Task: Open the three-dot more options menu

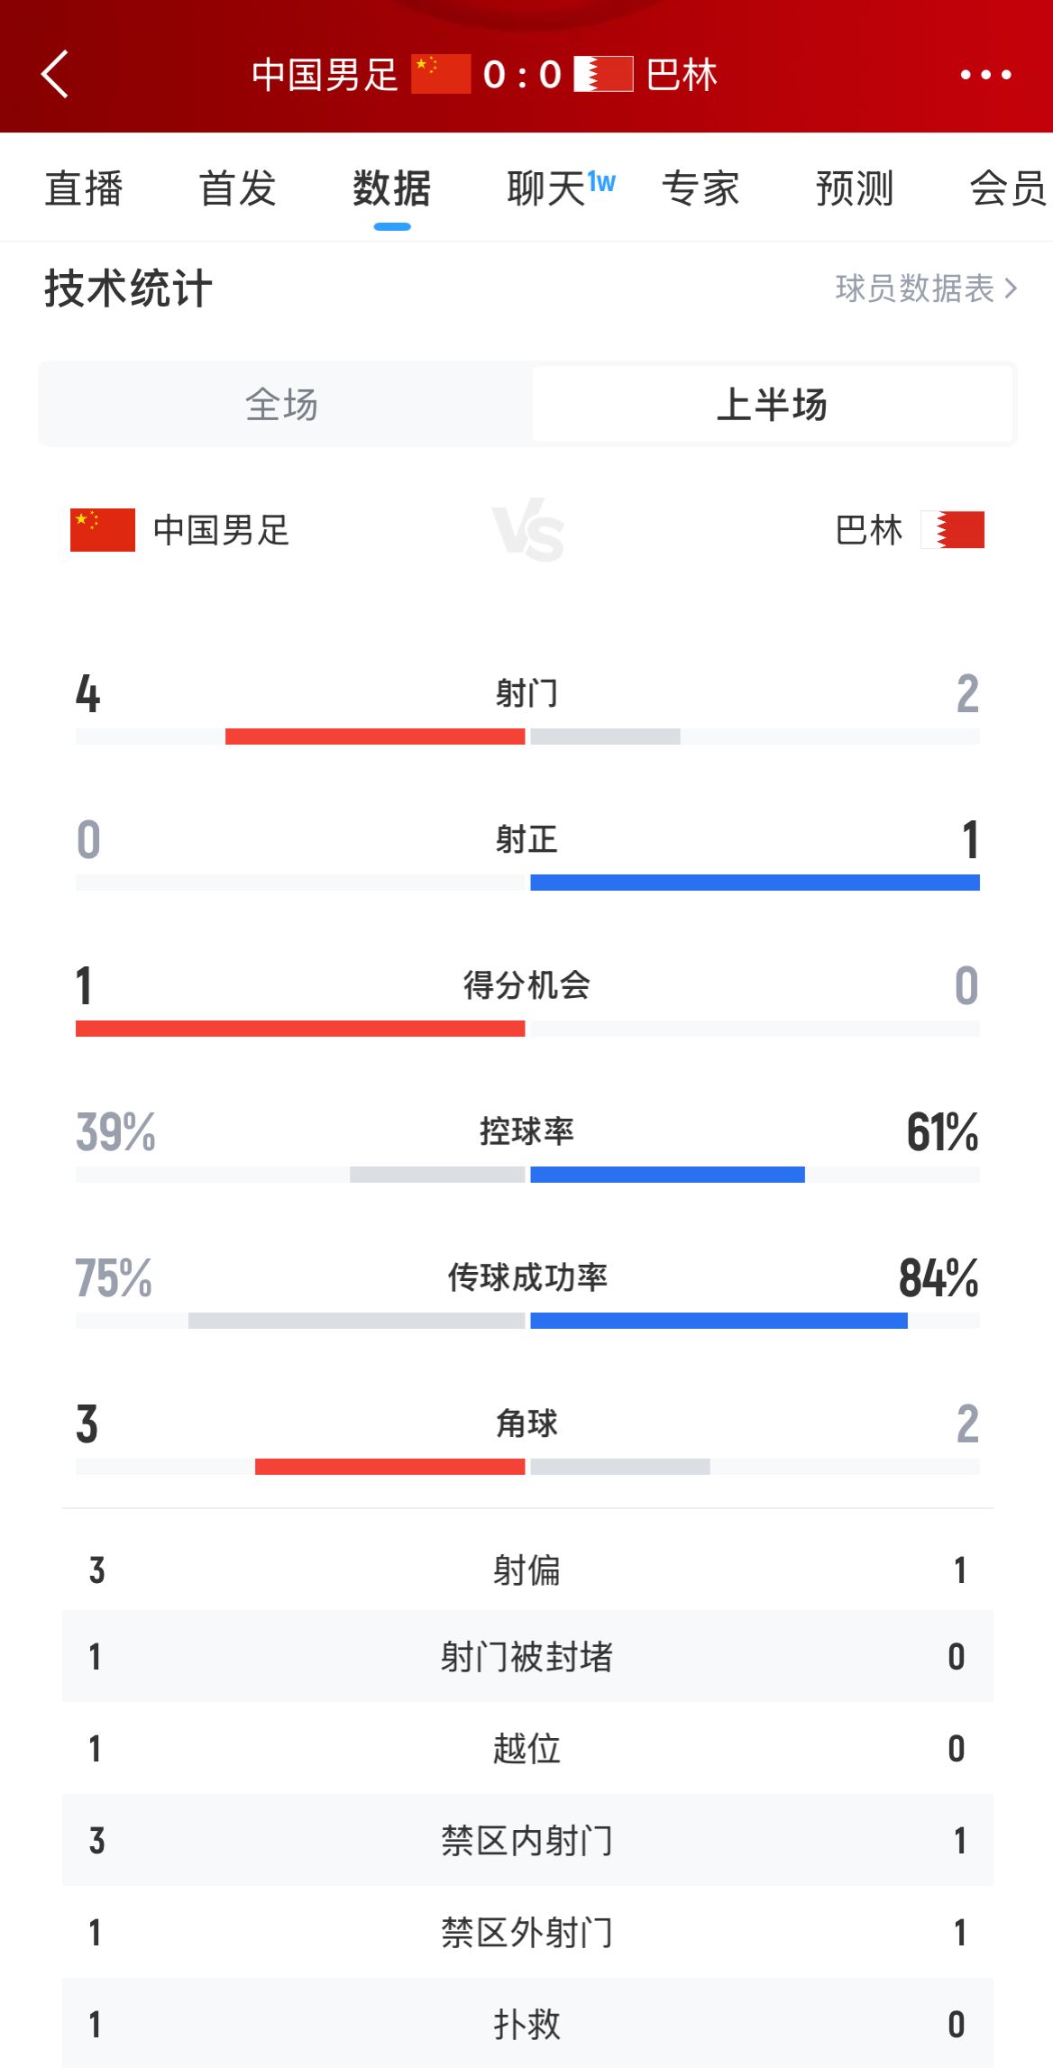Action: coord(985,75)
